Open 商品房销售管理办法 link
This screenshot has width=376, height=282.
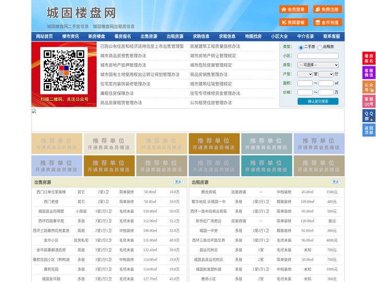point(209,75)
